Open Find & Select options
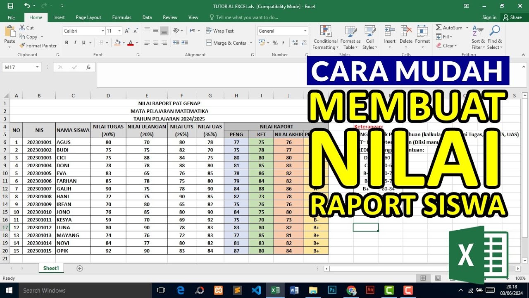The width and height of the screenshot is (529, 298). (x=494, y=37)
